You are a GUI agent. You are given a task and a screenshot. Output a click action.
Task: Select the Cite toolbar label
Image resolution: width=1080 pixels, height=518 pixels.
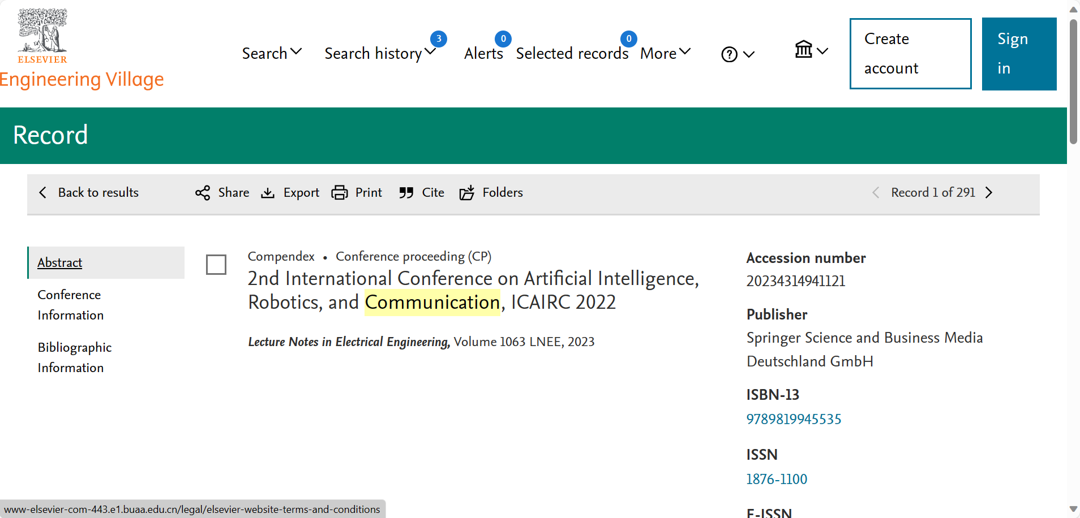click(x=433, y=192)
